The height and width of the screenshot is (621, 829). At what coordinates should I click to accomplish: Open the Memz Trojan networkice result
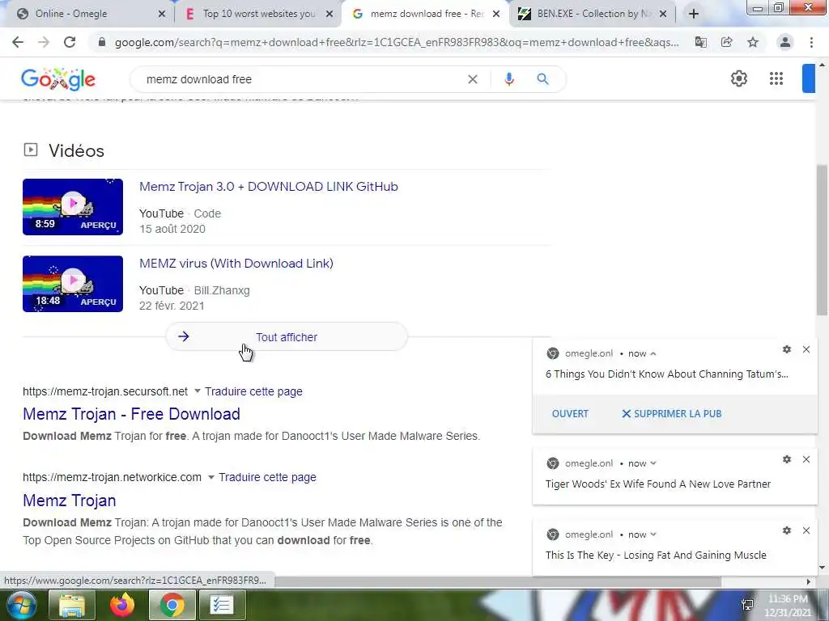70,501
